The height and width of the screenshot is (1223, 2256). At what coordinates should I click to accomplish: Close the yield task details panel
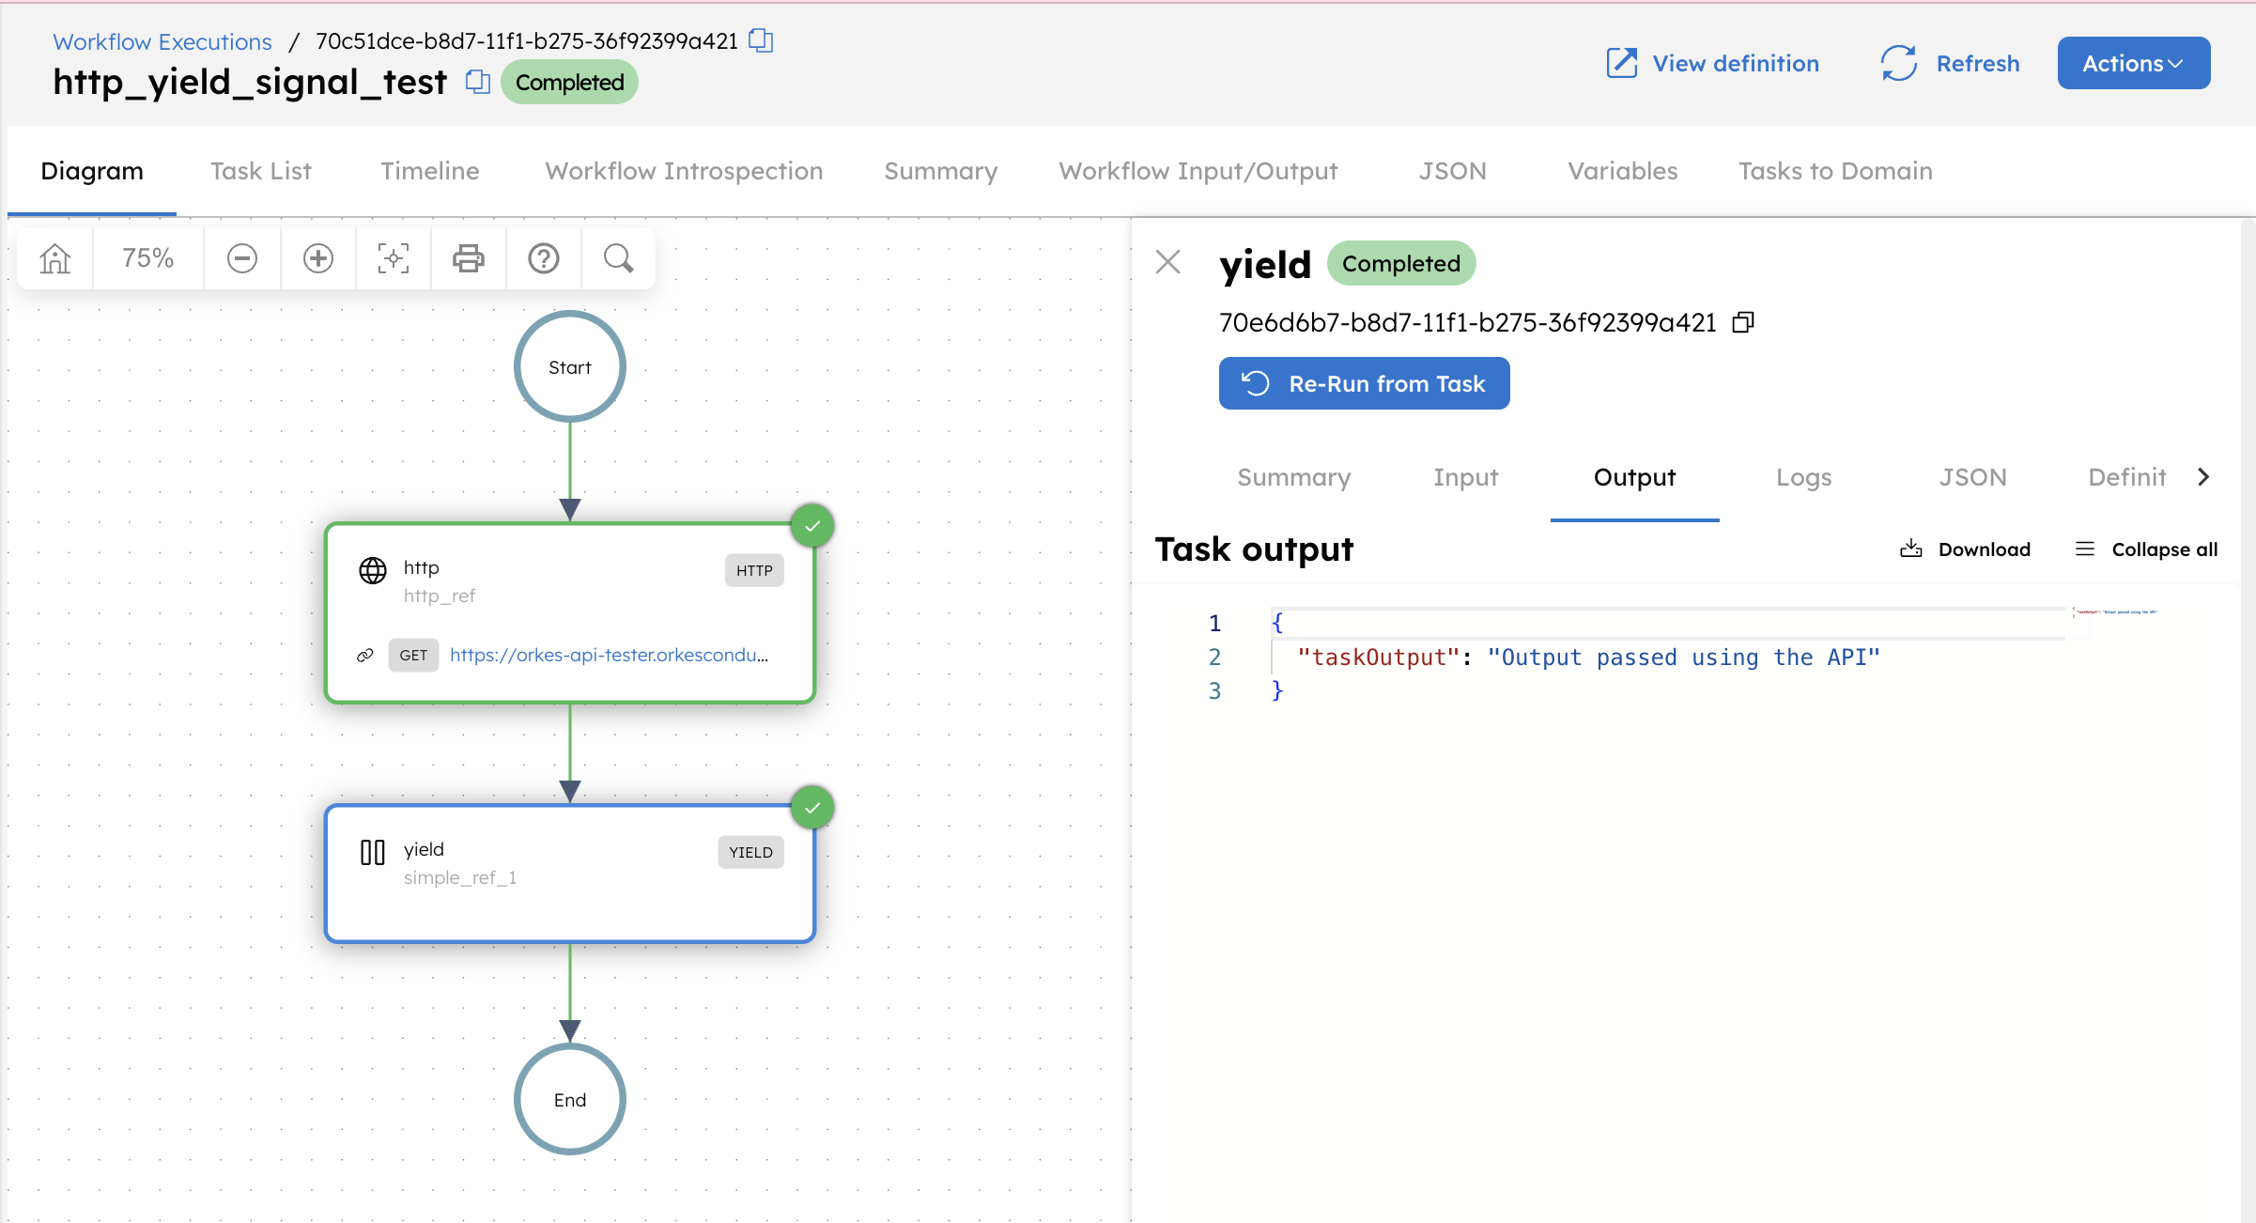pos(1168,262)
